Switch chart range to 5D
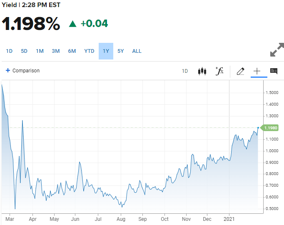This screenshot has width=284, height=225. [x=24, y=51]
